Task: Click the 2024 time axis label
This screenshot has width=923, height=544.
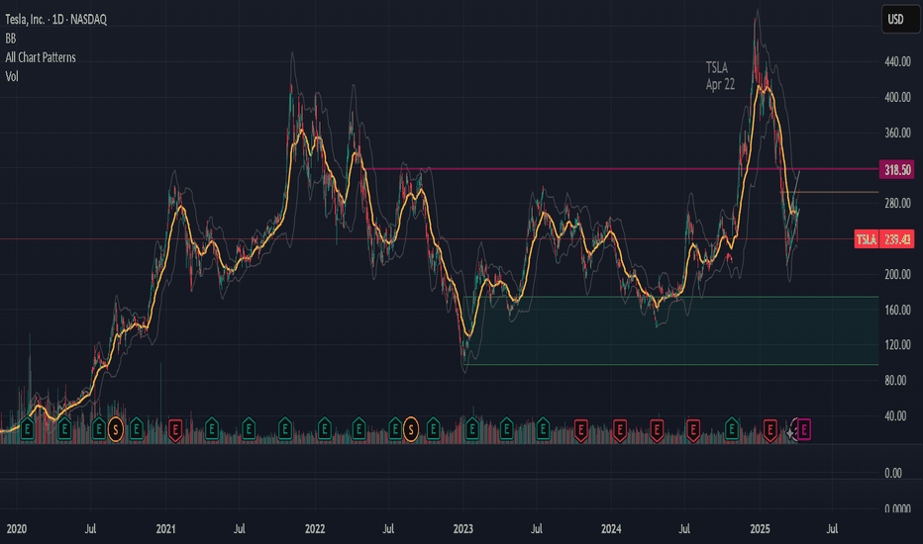Action: tap(612, 529)
